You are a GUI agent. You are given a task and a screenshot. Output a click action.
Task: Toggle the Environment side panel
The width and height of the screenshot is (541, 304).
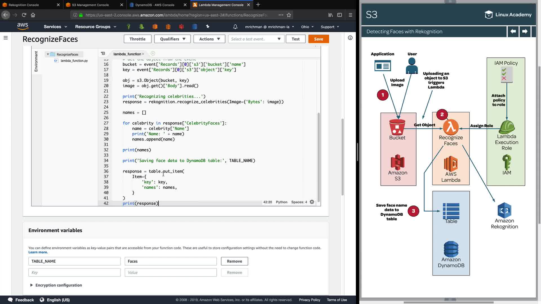pyautogui.click(x=36, y=61)
